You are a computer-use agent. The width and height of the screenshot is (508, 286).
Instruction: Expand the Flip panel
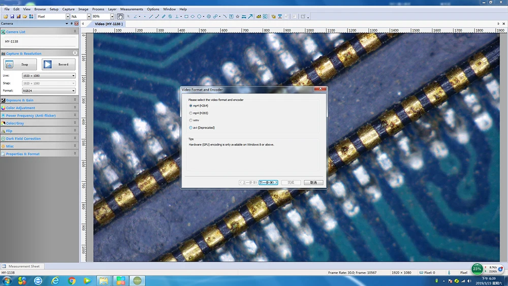pos(39,131)
